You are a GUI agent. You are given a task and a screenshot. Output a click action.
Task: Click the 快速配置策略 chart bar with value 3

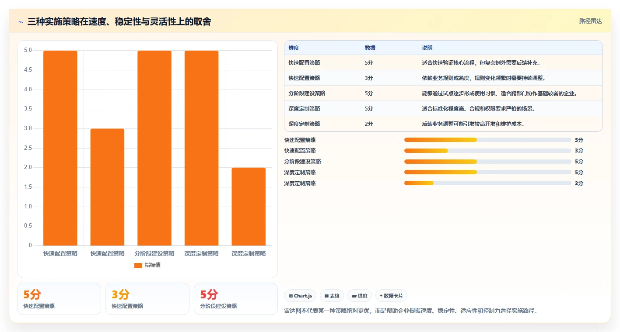[107, 187]
